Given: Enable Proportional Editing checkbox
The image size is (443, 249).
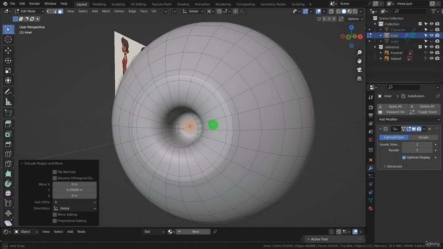Looking at the screenshot, I should [x=54, y=221].
